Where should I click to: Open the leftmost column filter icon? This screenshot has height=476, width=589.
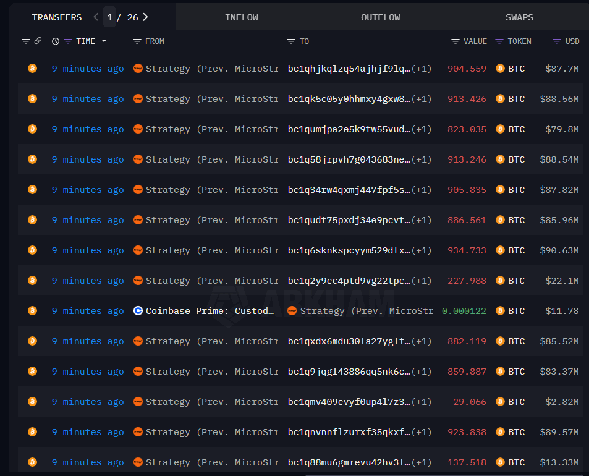coord(25,41)
